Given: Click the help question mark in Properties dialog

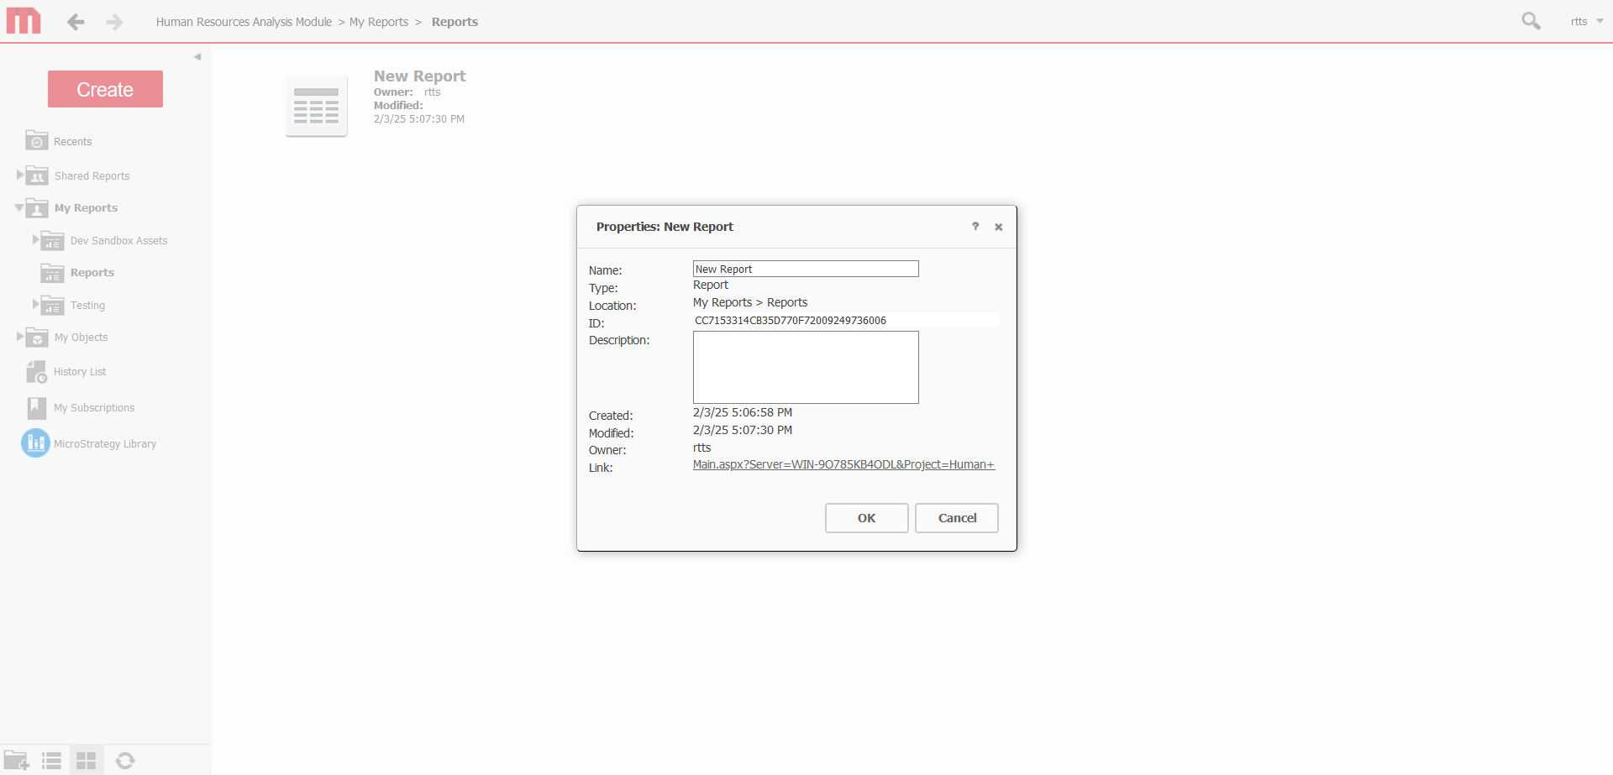Looking at the screenshot, I should click(x=975, y=227).
